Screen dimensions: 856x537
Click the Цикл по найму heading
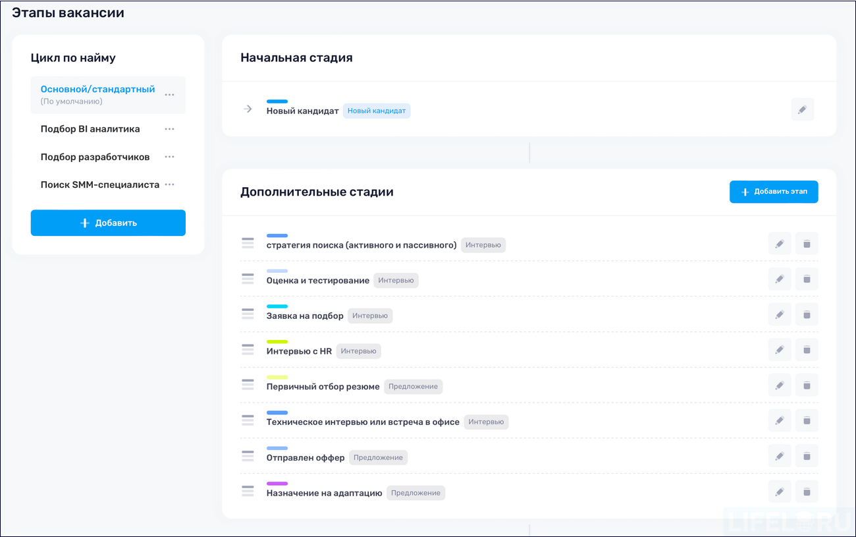(73, 58)
